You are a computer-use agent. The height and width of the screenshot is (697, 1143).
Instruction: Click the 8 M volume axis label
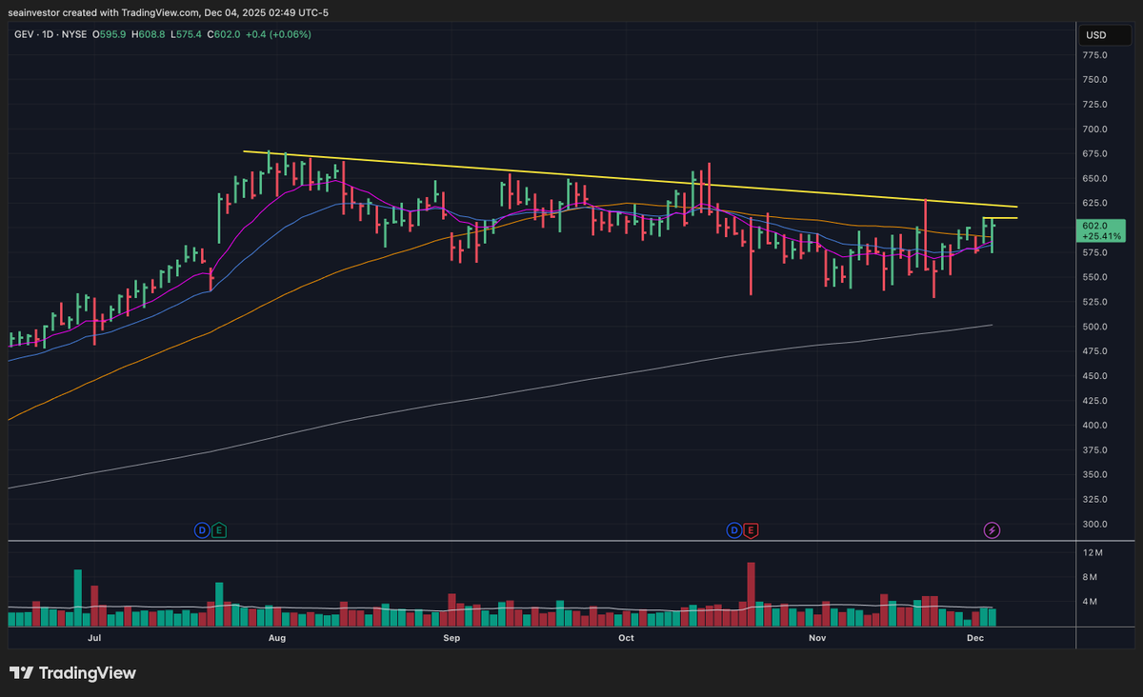tap(1090, 578)
